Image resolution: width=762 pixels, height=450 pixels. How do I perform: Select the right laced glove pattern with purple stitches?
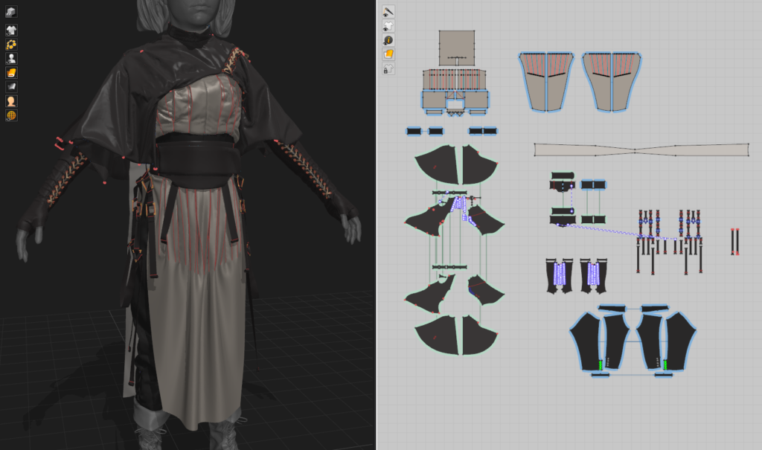(593, 276)
